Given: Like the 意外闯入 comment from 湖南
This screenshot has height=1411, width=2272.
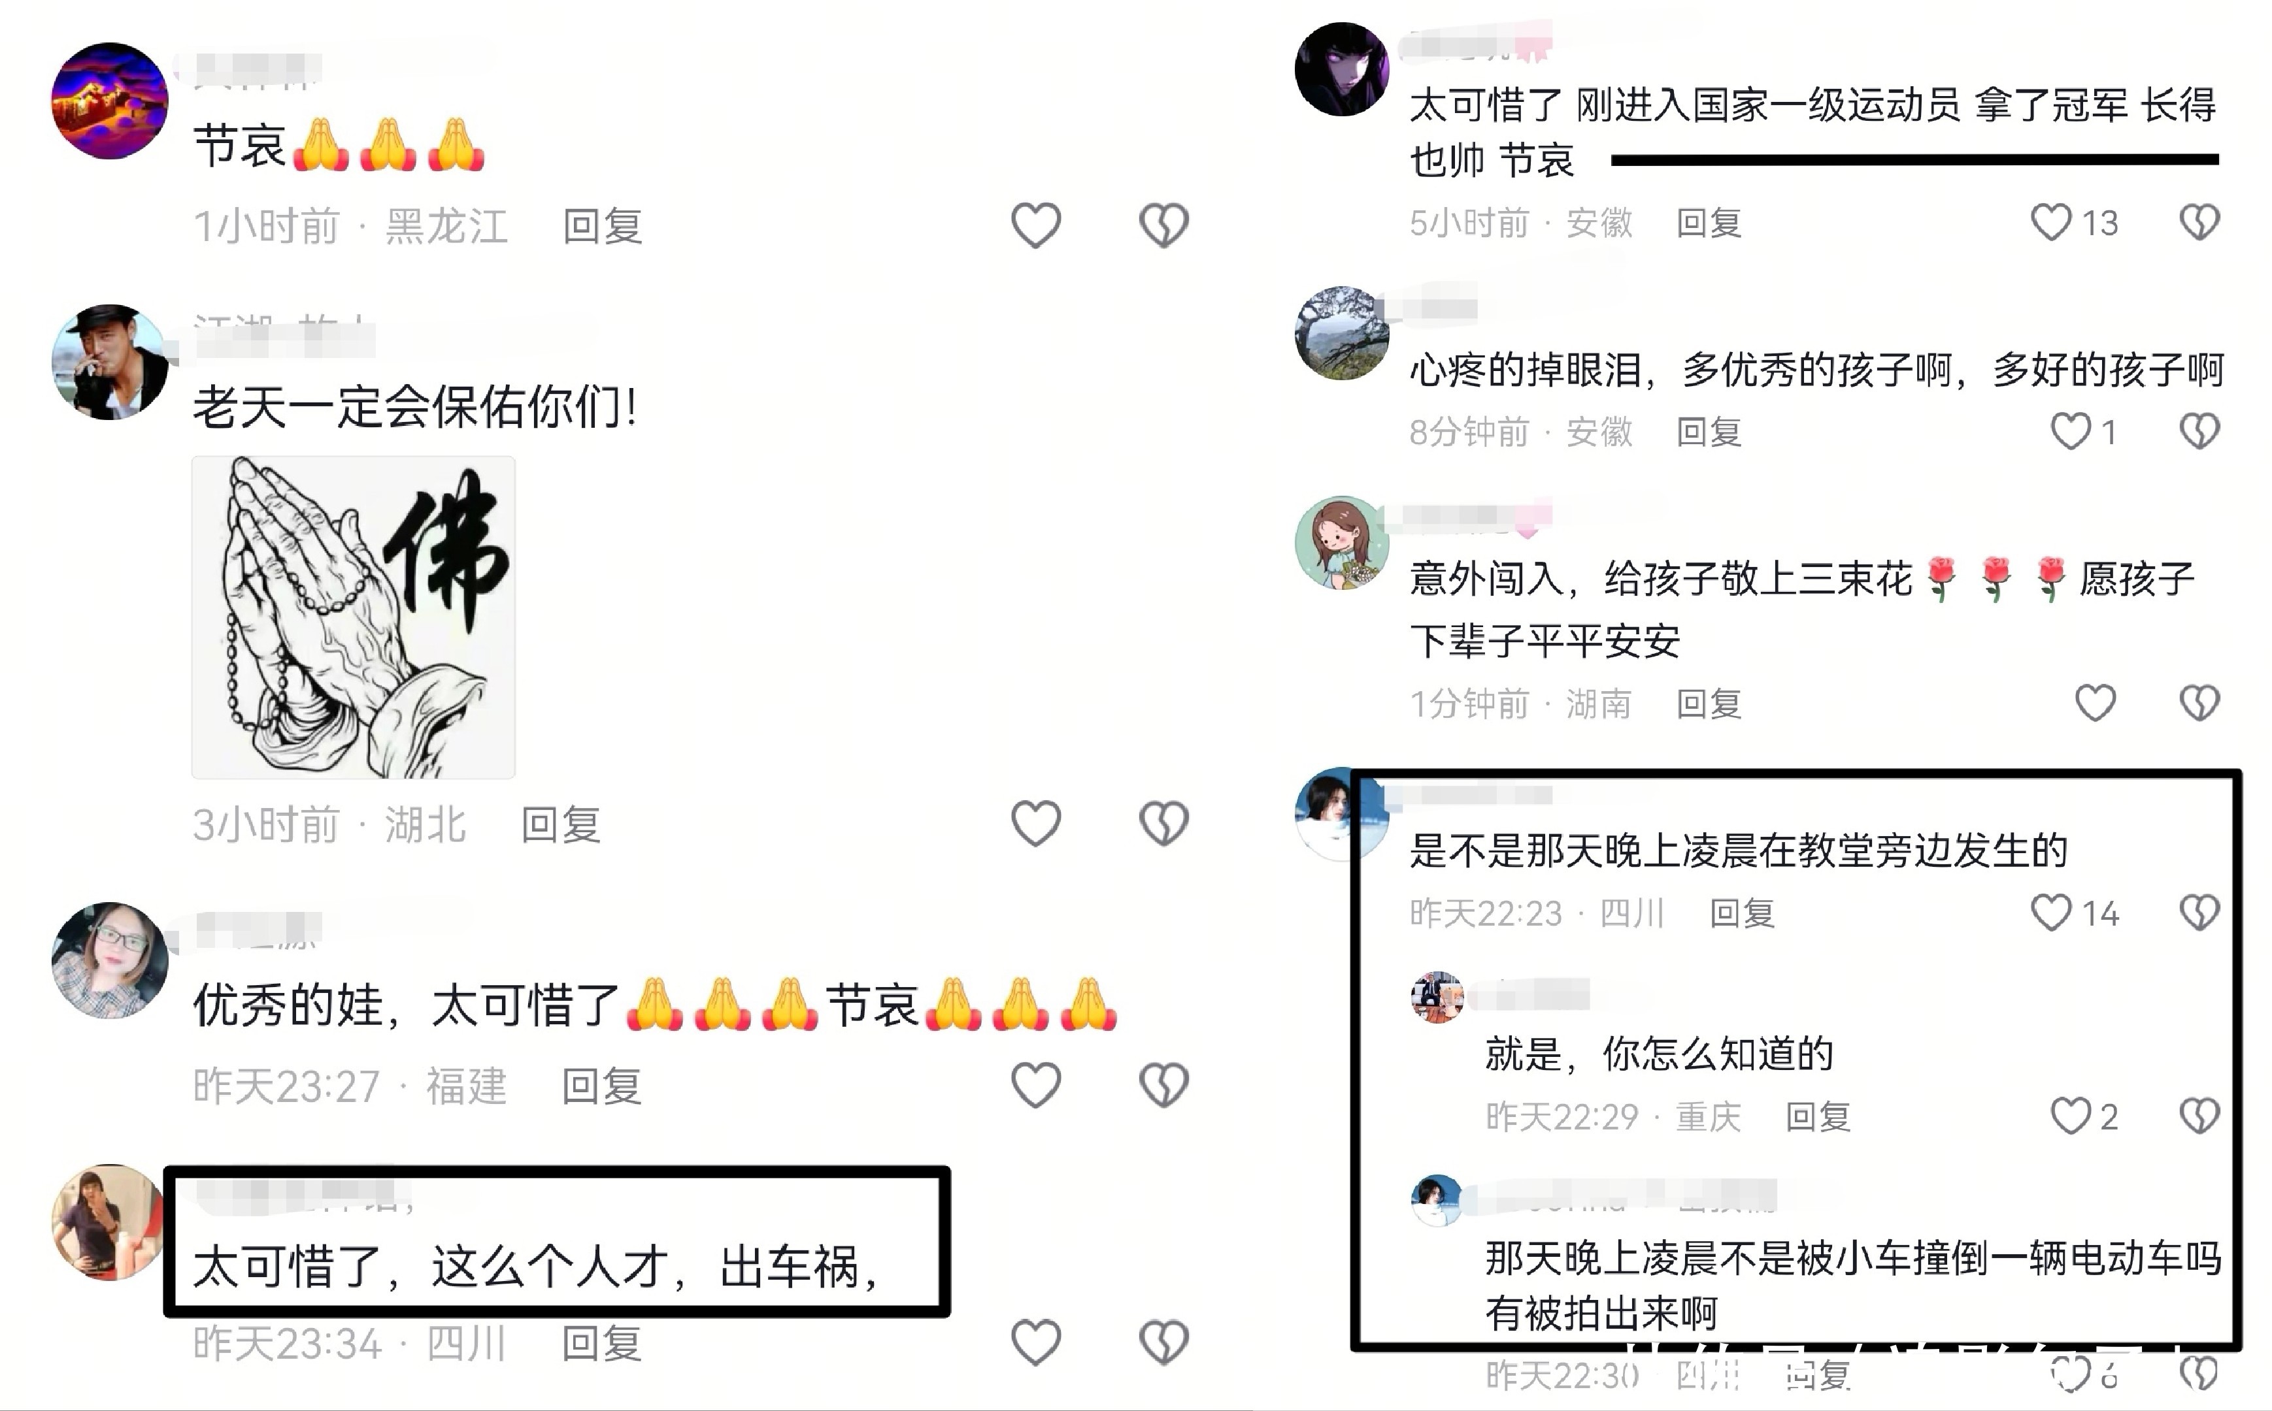Looking at the screenshot, I should [x=2096, y=703].
